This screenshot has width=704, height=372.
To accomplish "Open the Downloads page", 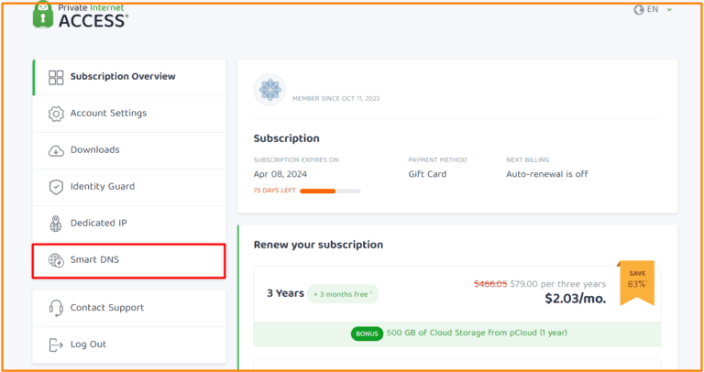I will point(95,150).
